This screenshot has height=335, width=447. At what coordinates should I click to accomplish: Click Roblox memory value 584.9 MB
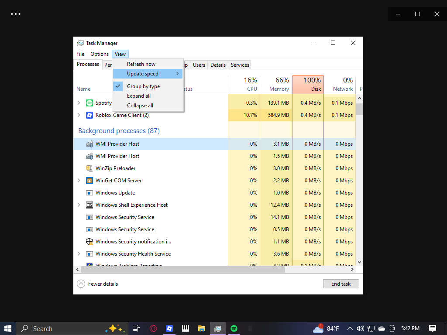278,115
